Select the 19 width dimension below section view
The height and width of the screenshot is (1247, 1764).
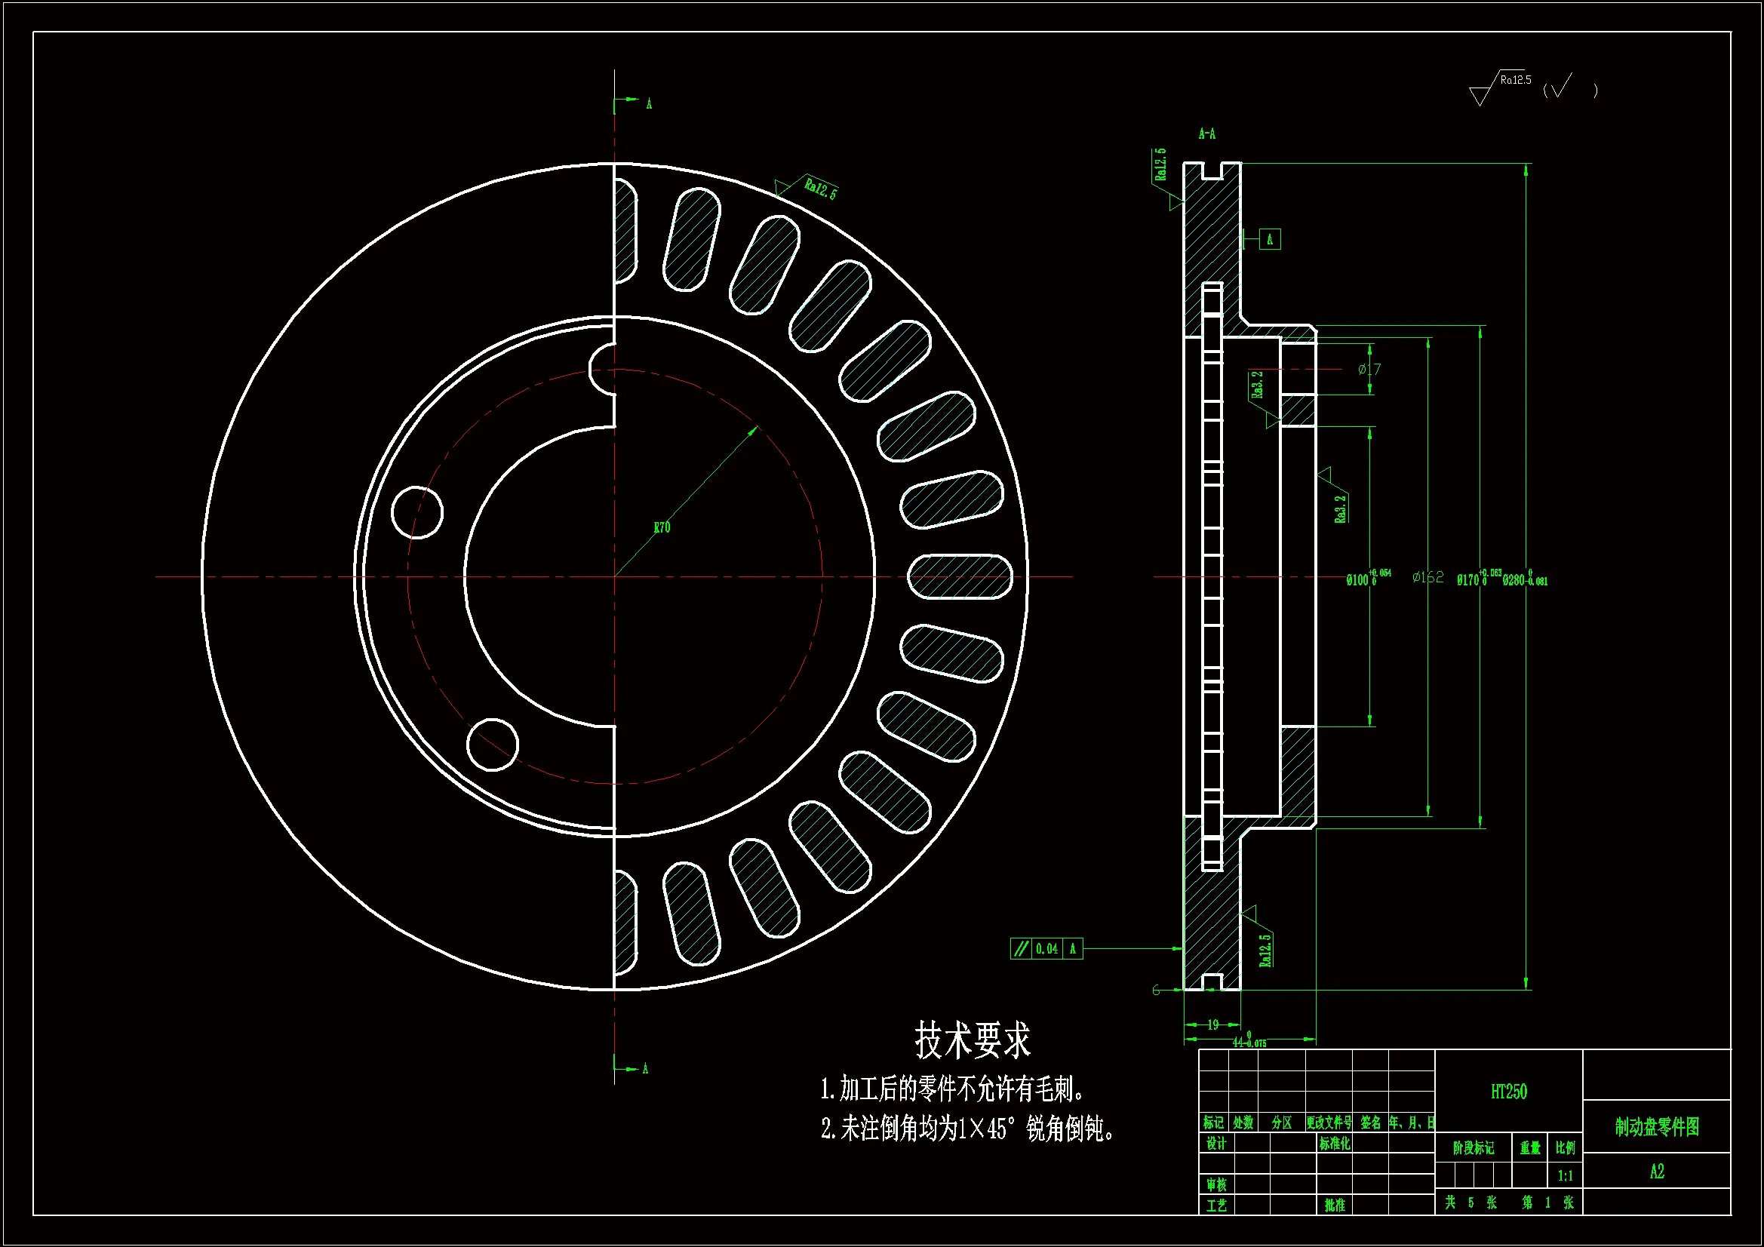coord(1212,1024)
